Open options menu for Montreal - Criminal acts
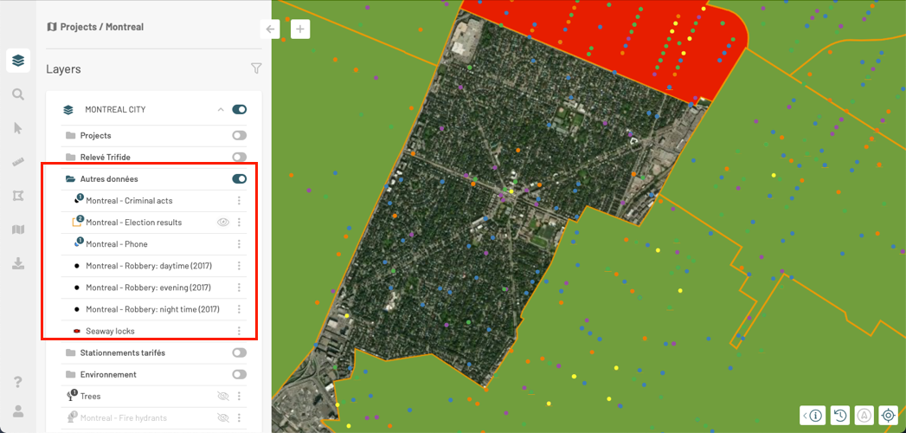This screenshot has width=906, height=433. pos(239,201)
